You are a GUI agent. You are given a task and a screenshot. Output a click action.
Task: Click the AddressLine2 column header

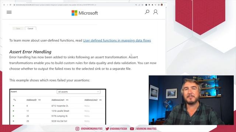(91, 100)
